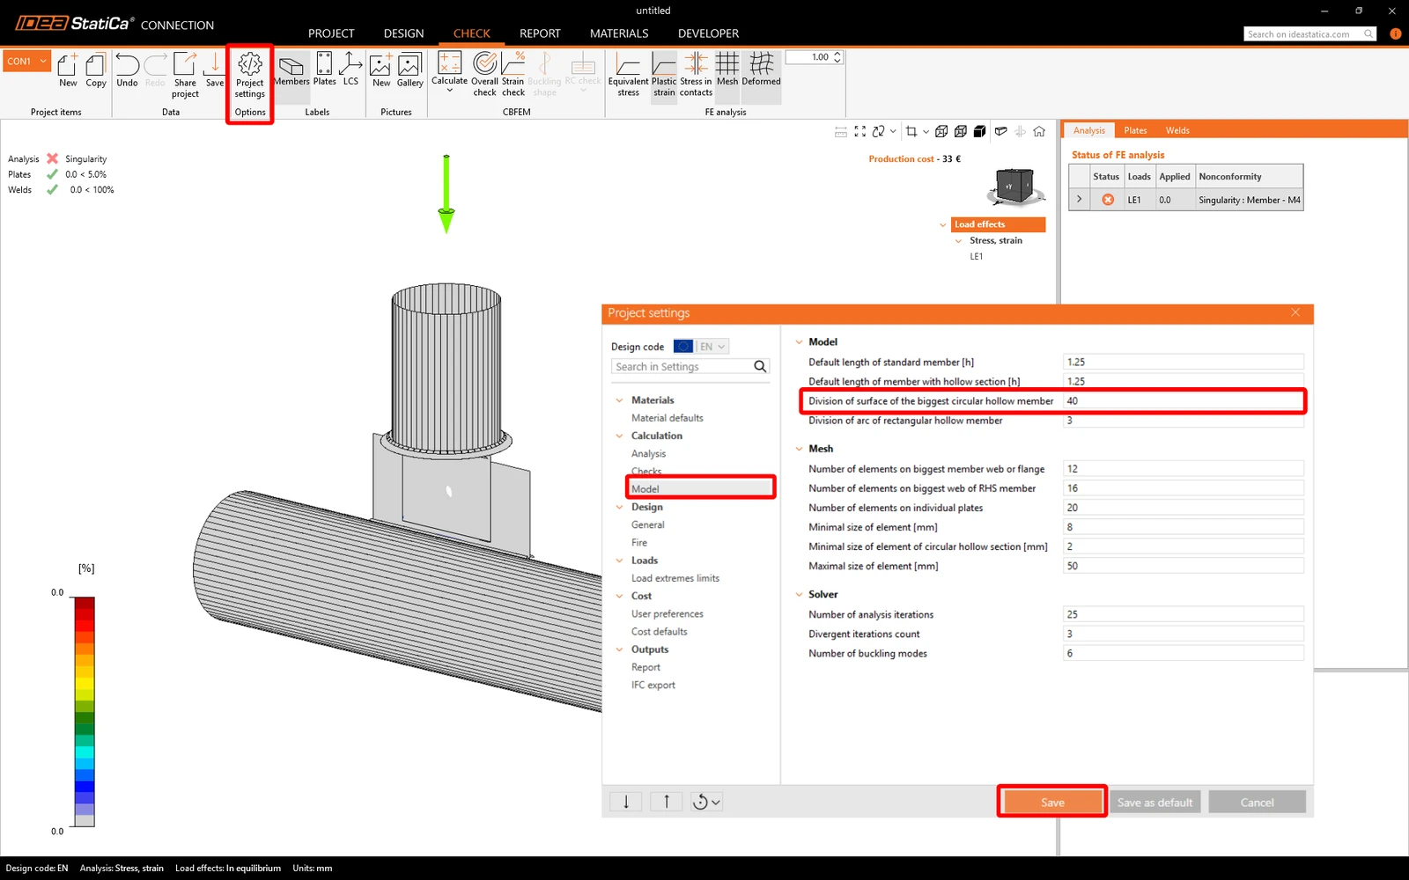Open Project settings in the ribbon
This screenshot has height=880, width=1409.
pos(249,75)
